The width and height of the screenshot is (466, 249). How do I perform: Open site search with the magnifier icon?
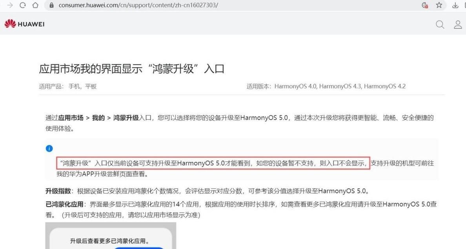click(x=440, y=25)
